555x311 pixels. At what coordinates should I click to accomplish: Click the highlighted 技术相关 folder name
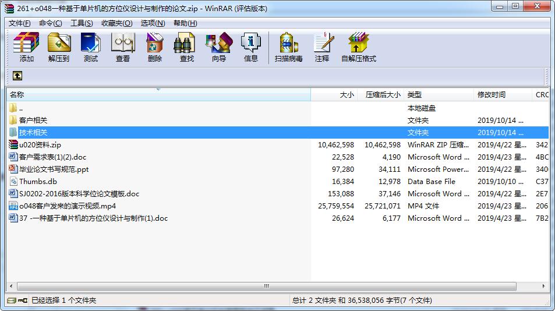click(x=33, y=133)
